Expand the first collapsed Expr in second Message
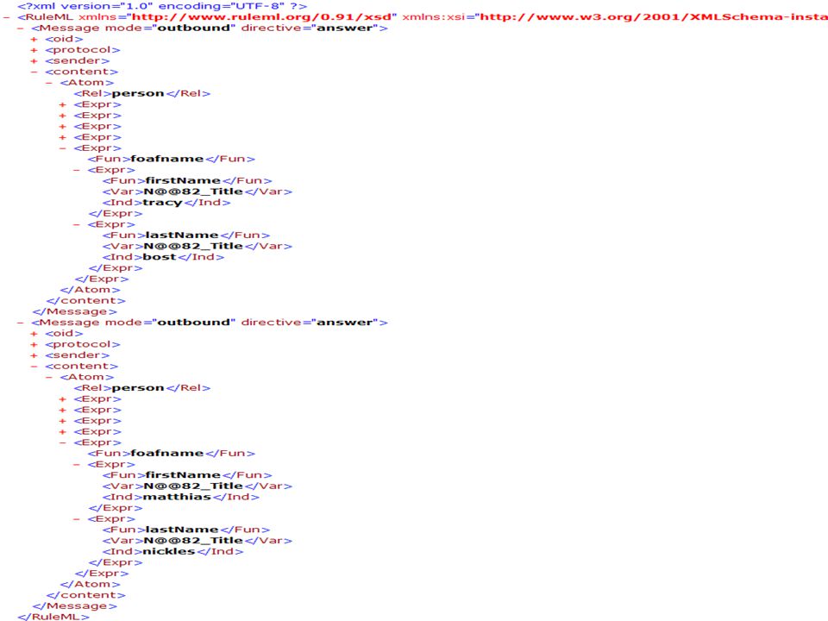 62,399
